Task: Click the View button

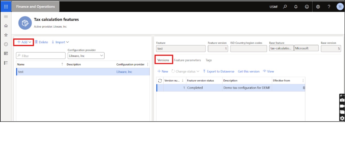Action: 269,71
